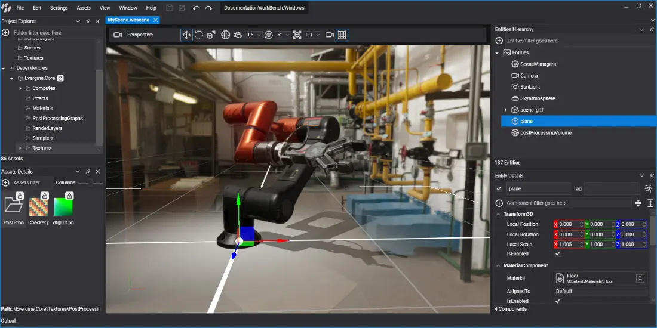This screenshot has width=657, height=328.
Task: Uncheck IsEnabled under Transform3D
Action: click(558, 254)
